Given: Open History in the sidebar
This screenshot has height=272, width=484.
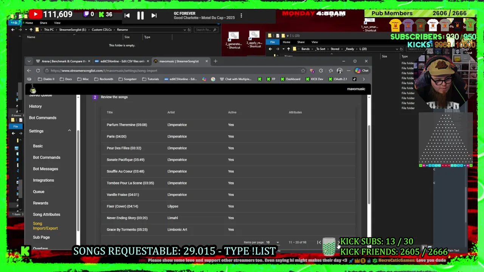Looking at the screenshot, I should [35, 107].
